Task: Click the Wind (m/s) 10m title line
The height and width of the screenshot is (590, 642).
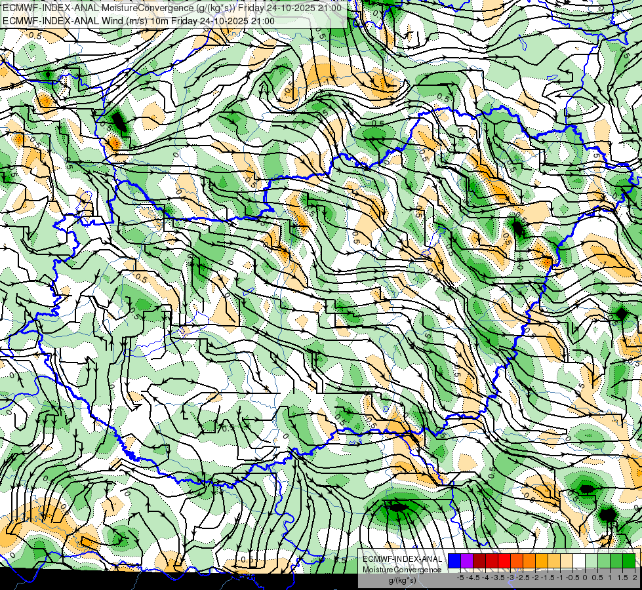Action: pos(138,21)
